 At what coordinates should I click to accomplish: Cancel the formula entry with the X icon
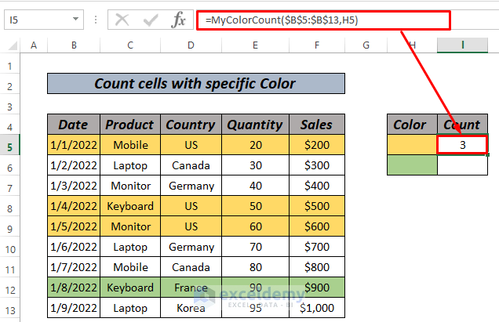pyautogui.click(x=122, y=20)
